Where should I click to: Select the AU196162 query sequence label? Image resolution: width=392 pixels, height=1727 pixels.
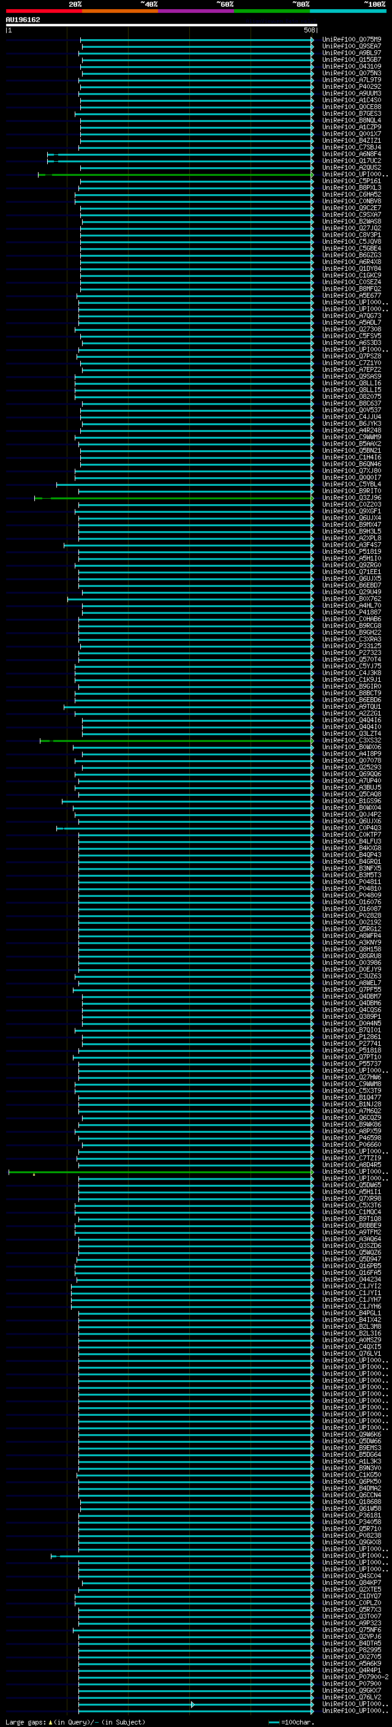click(23, 20)
